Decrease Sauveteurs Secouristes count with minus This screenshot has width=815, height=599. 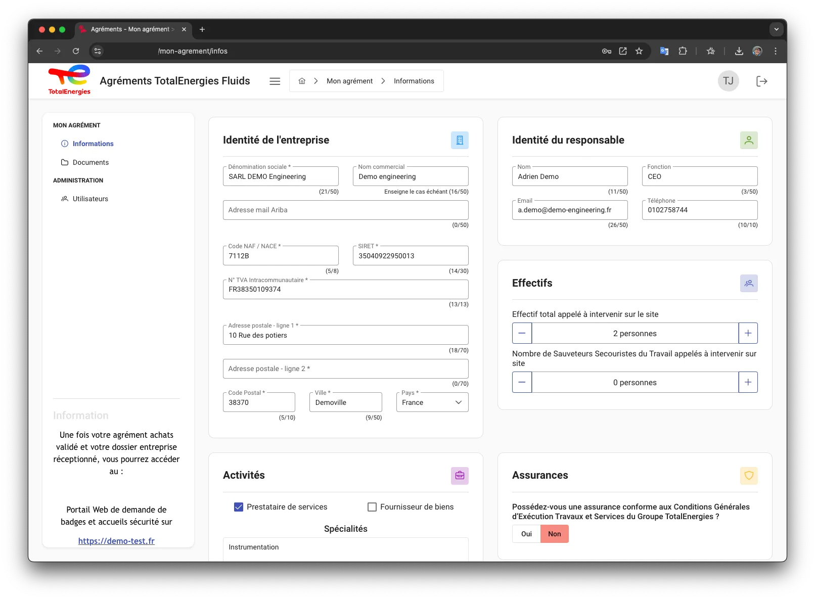[x=522, y=382]
